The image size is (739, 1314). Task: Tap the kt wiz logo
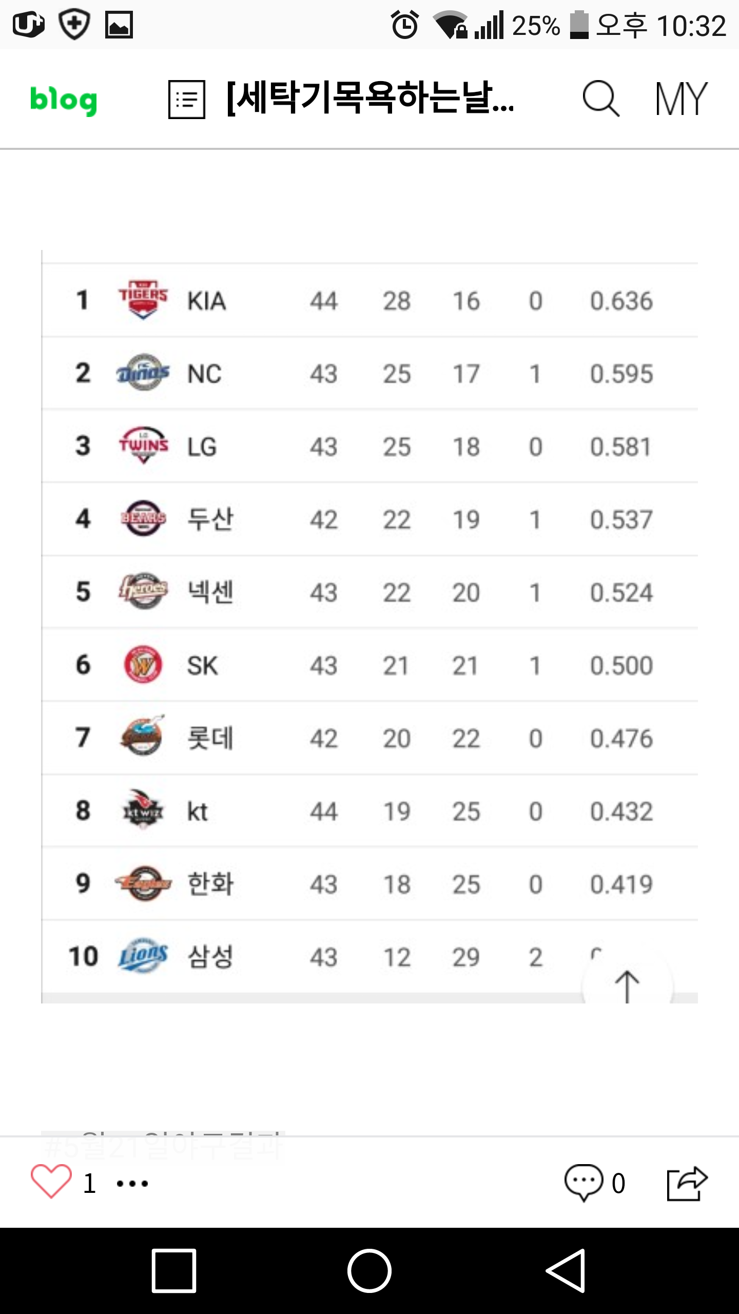pos(143,810)
